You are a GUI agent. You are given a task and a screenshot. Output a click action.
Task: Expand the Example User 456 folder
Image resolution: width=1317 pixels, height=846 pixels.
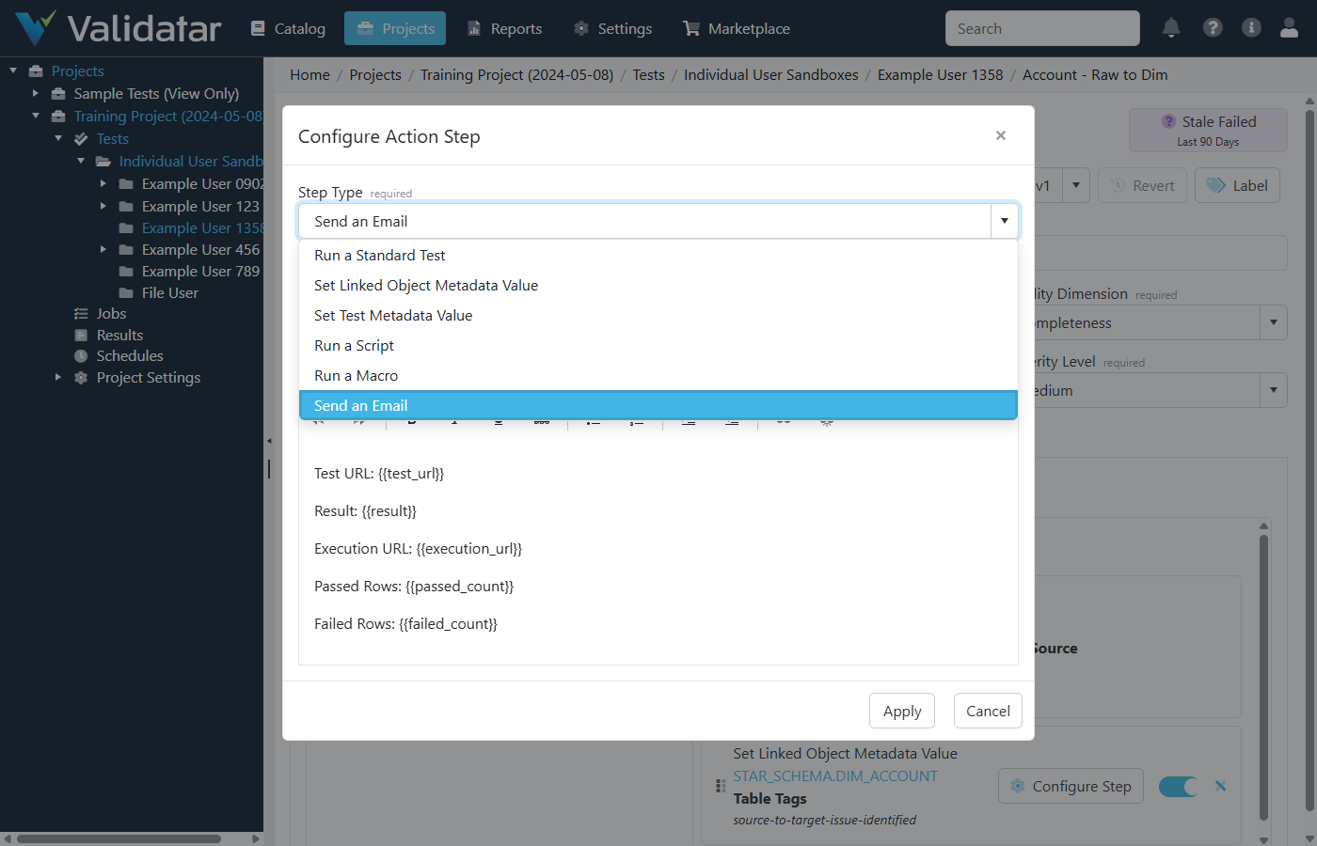(x=103, y=249)
